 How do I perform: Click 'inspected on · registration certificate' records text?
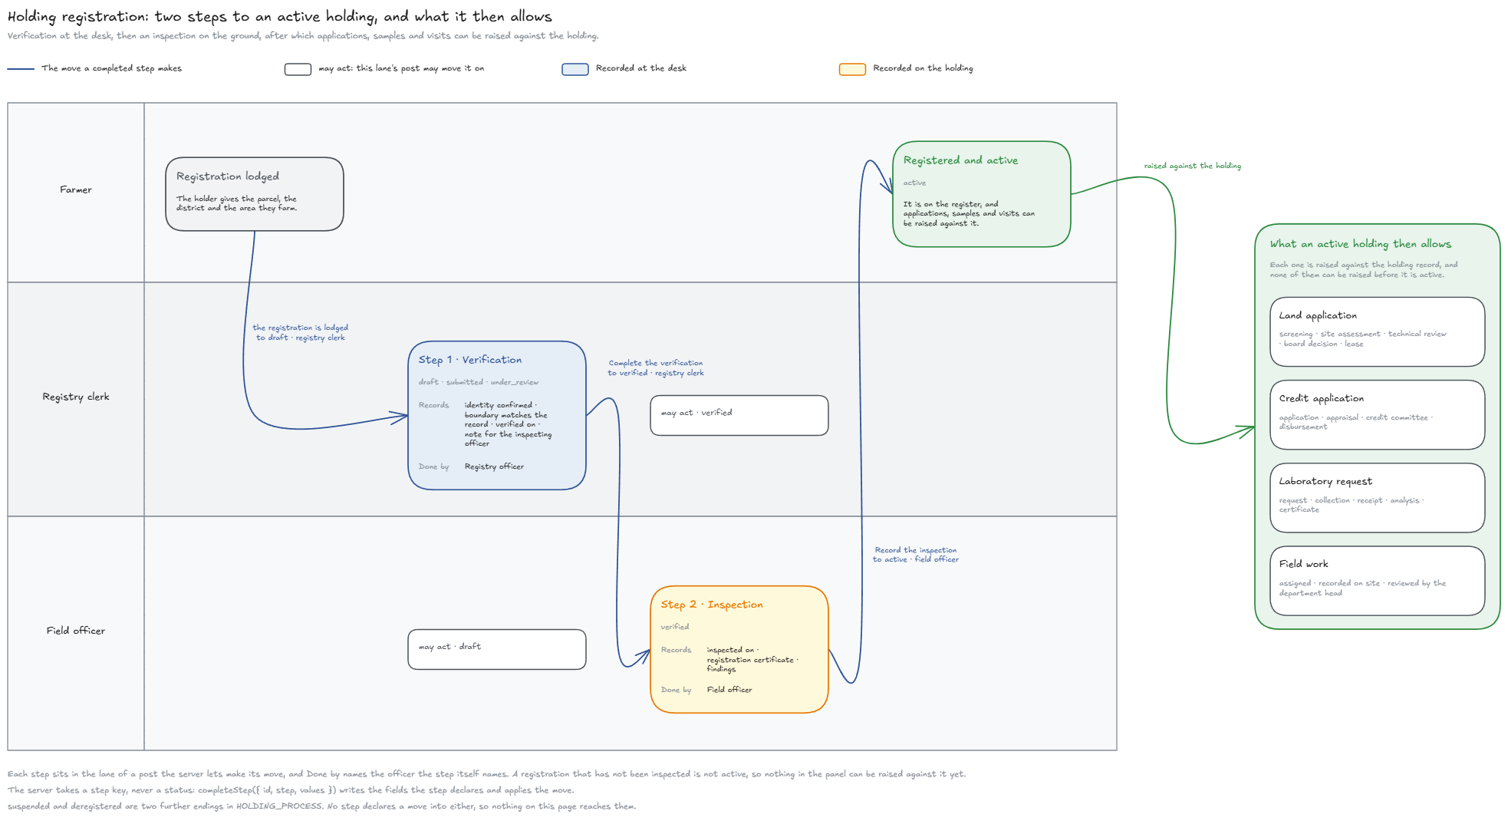coord(752,659)
